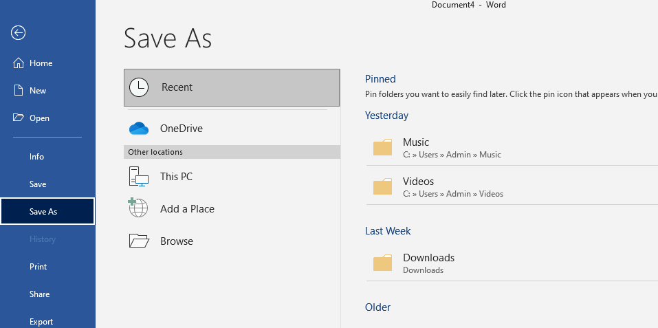Click the Browse folder icon
The height and width of the screenshot is (328, 658).
pos(139,241)
